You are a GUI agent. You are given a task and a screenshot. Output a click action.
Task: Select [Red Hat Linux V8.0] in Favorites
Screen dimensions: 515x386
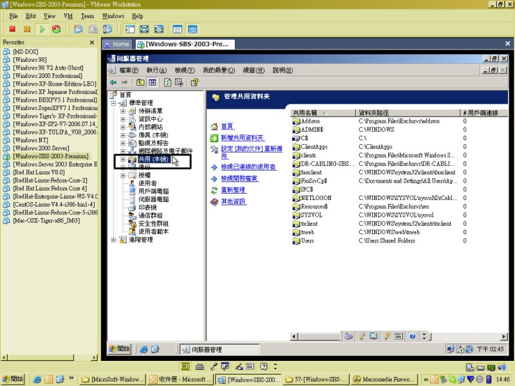(x=39, y=172)
